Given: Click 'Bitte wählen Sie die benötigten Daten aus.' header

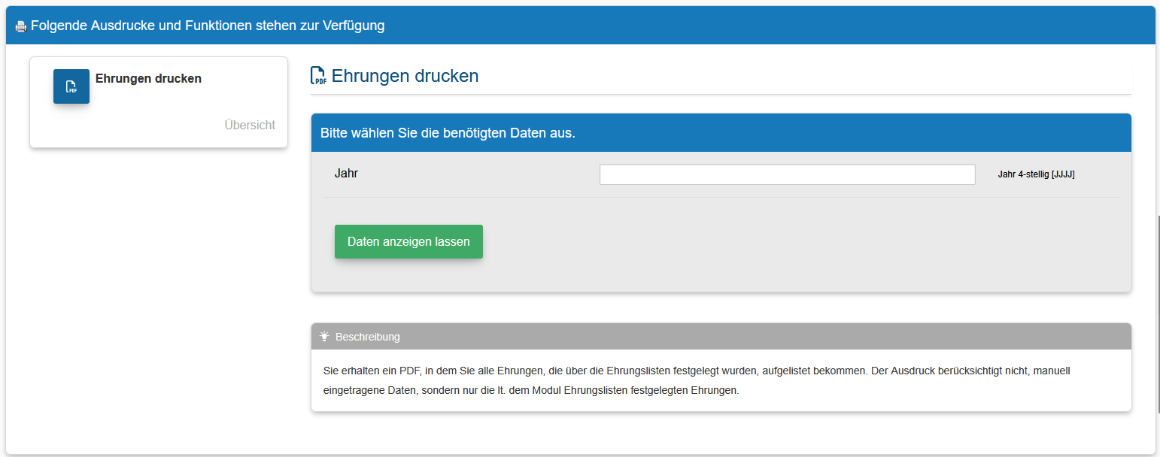Looking at the screenshot, I should click(721, 133).
